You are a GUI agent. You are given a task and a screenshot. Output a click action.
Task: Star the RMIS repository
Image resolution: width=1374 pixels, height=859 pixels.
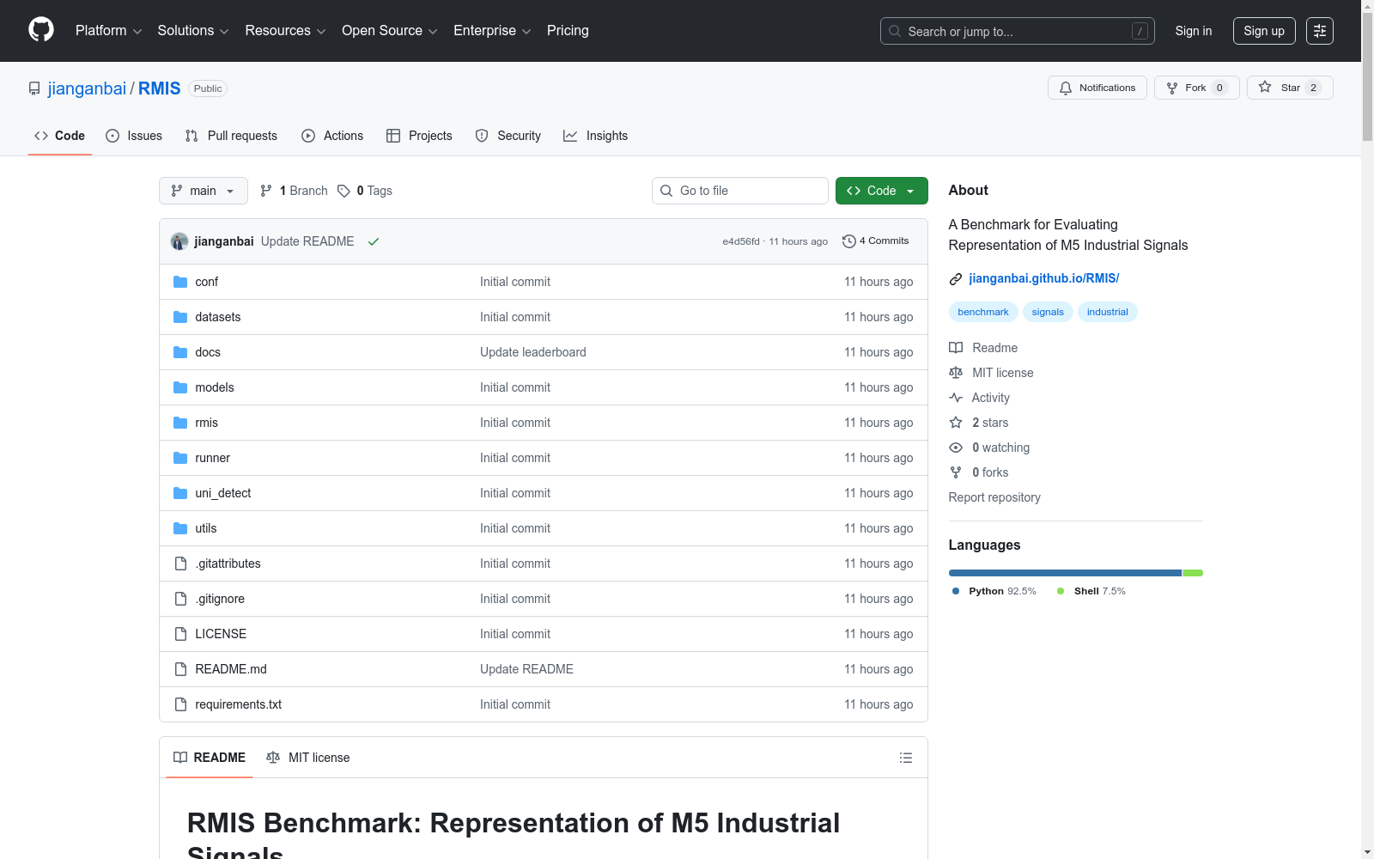coord(1290,88)
